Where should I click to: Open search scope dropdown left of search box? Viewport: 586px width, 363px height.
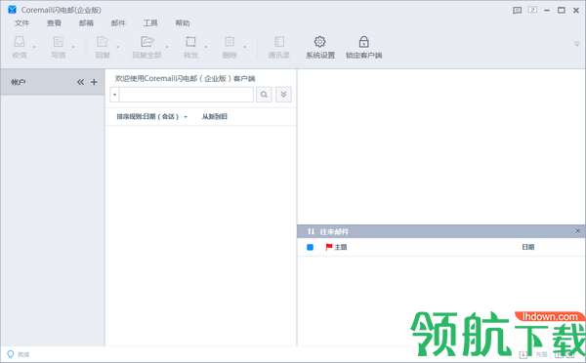pyautogui.click(x=114, y=95)
